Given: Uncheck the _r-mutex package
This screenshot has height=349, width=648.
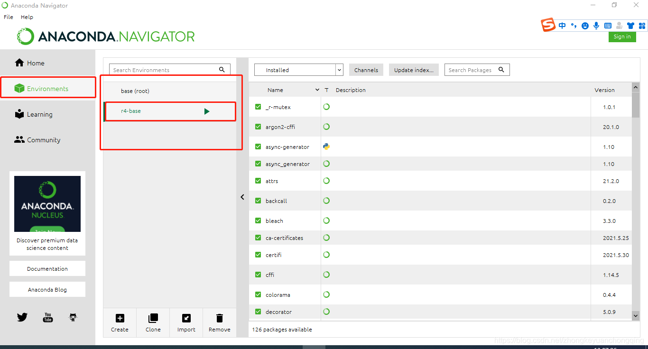Looking at the screenshot, I should (x=258, y=106).
